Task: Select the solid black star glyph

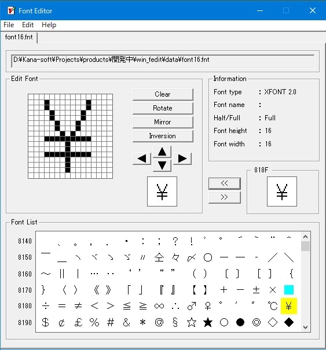Action: click(x=208, y=322)
